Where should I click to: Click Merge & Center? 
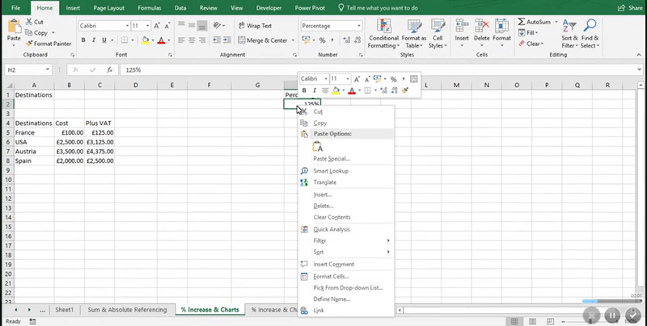(x=264, y=40)
